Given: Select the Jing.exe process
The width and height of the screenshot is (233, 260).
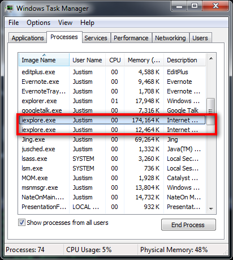Looking at the screenshot, I should pos(112,139).
